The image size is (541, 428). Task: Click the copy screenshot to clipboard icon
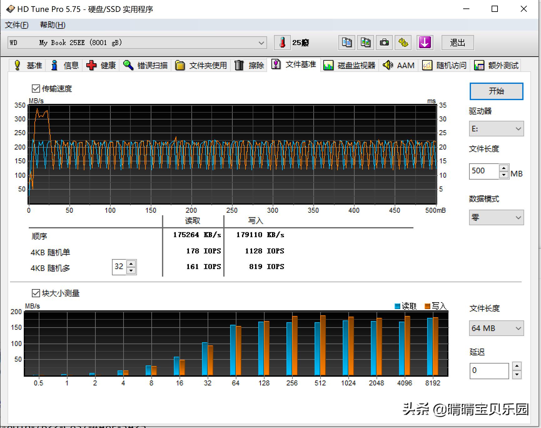click(x=365, y=43)
